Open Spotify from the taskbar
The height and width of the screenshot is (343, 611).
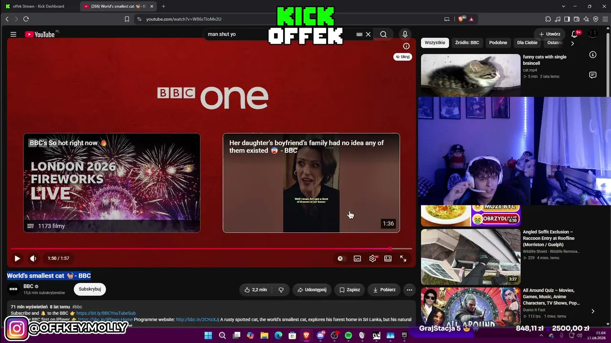pos(348,336)
